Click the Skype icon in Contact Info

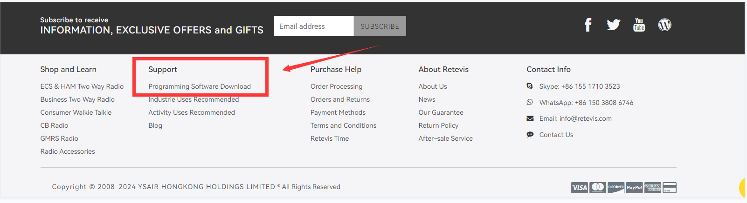click(530, 86)
